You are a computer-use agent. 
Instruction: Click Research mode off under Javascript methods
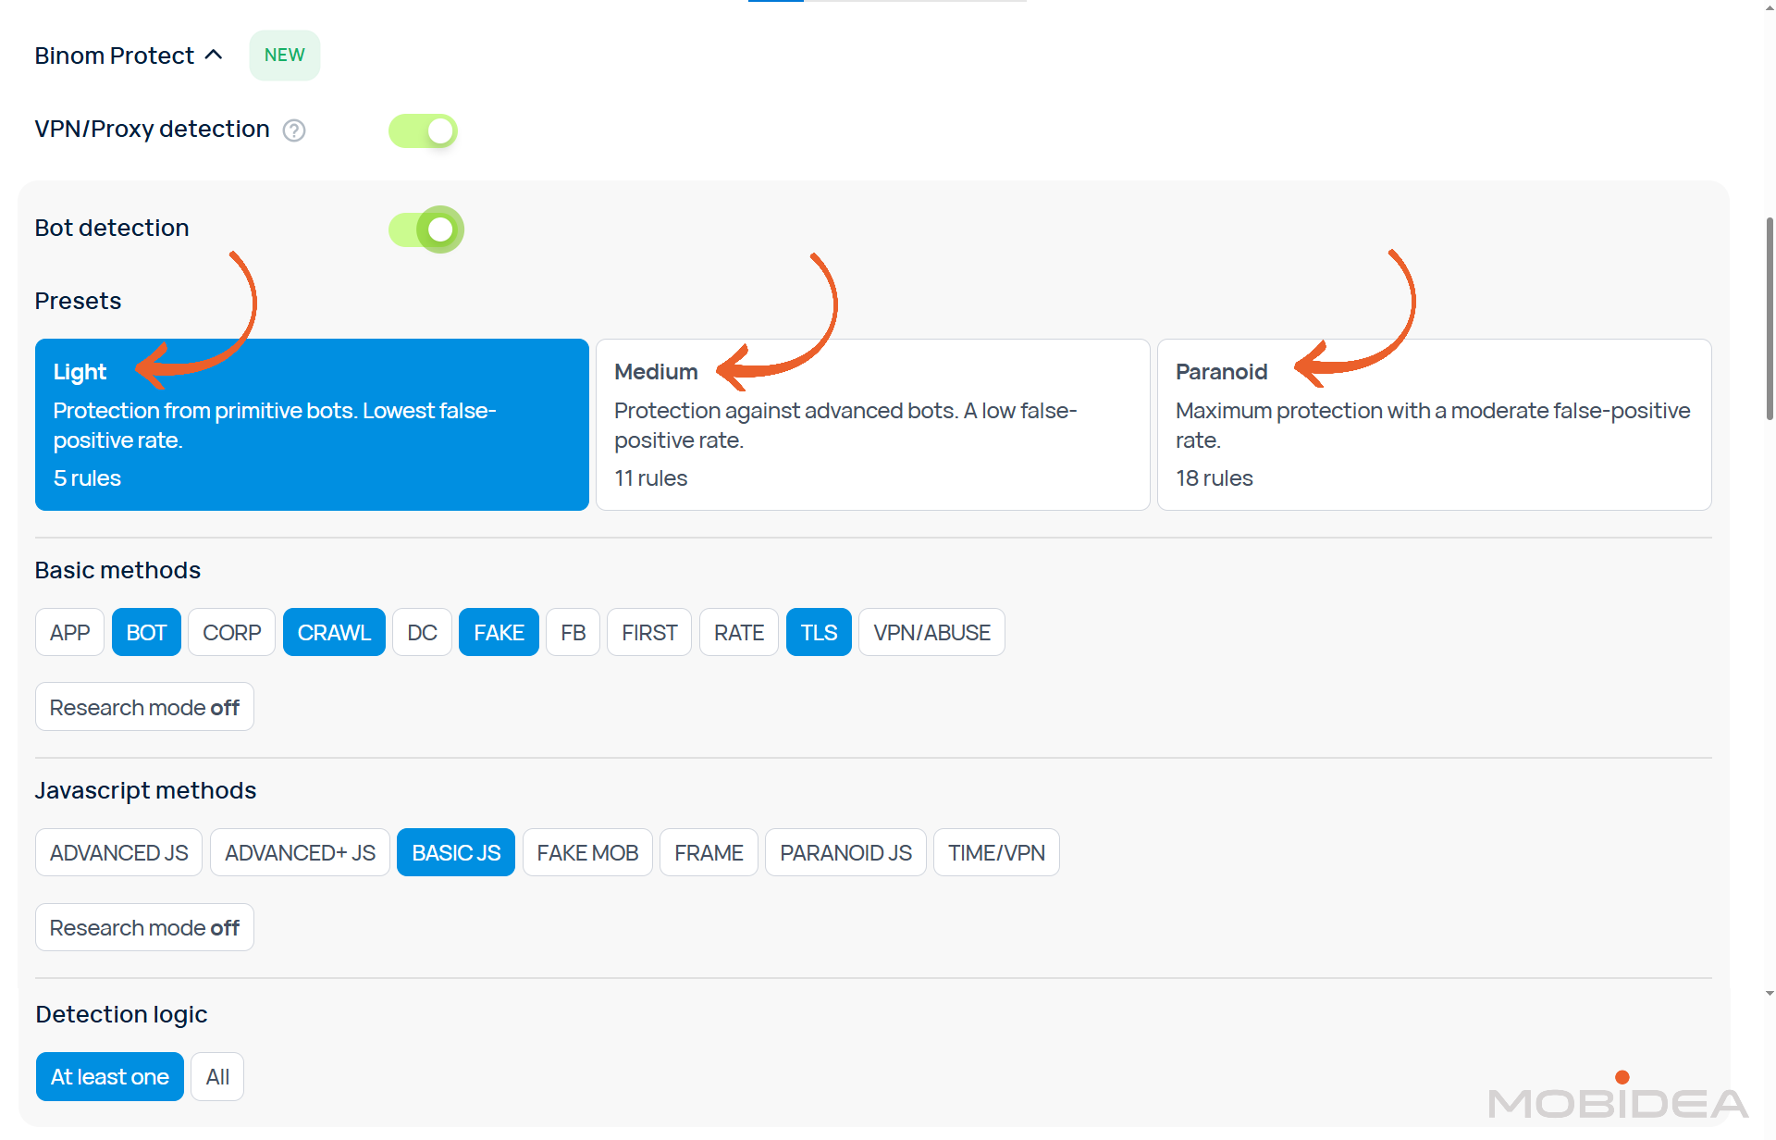tap(144, 928)
